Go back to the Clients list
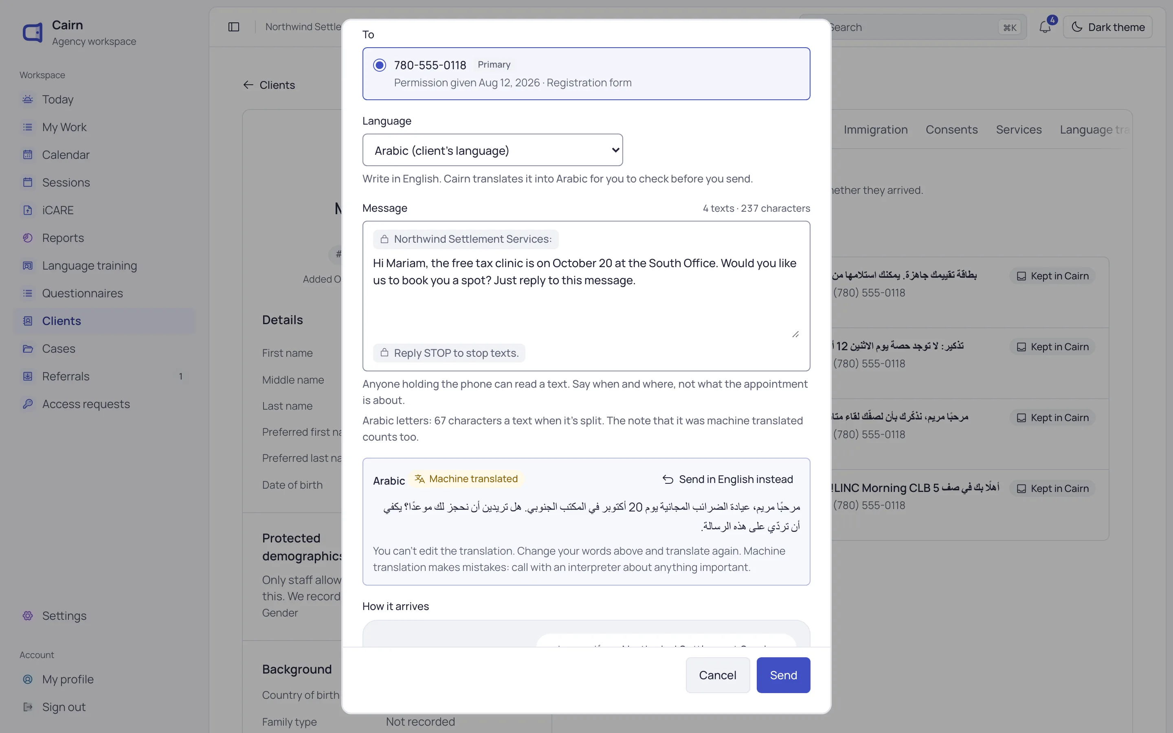This screenshot has width=1173, height=733. tap(269, 85)
